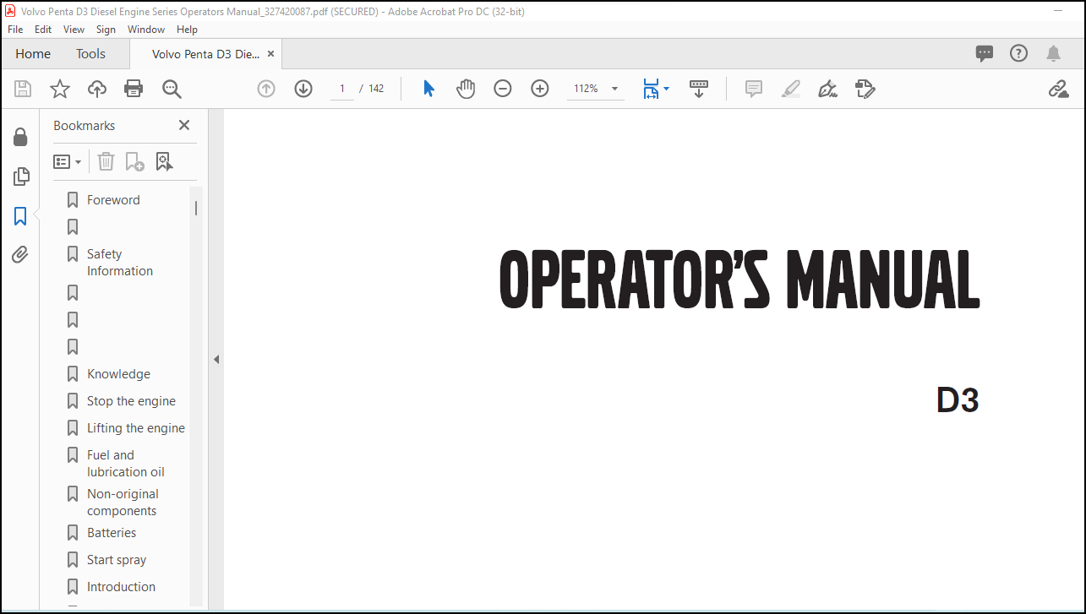Open the View menu
The height and width of the screenshot is (614, 1086).
point(74,29)
